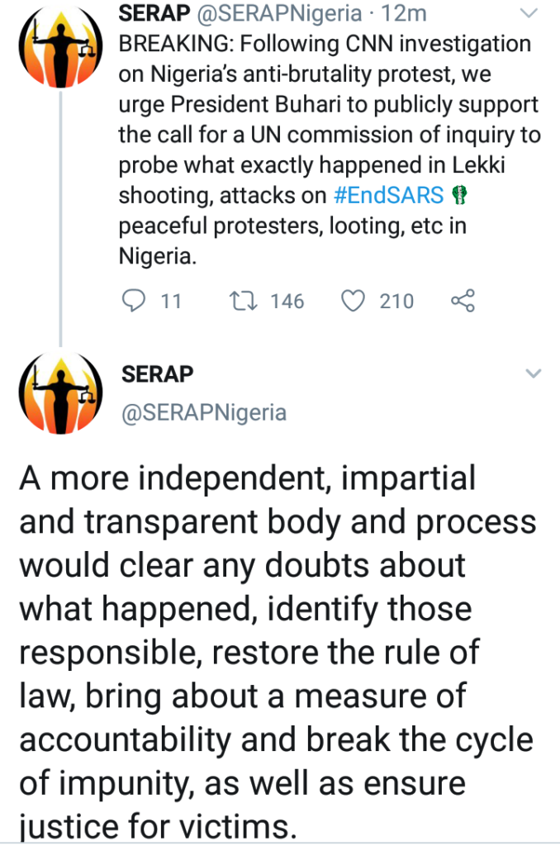Select the reply text about impartial body

click(x=278, y=651)
